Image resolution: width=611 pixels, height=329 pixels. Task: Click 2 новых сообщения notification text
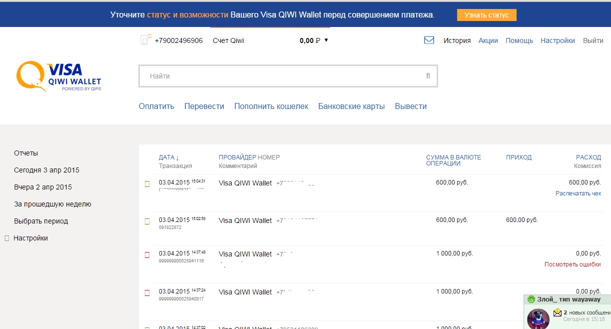pyautogui.click(x=587, y=312)
